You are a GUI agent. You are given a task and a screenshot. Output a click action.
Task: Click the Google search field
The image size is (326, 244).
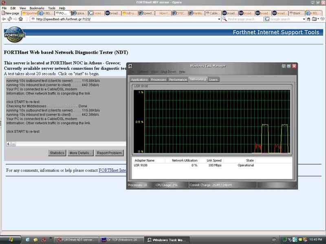point(286,19)
